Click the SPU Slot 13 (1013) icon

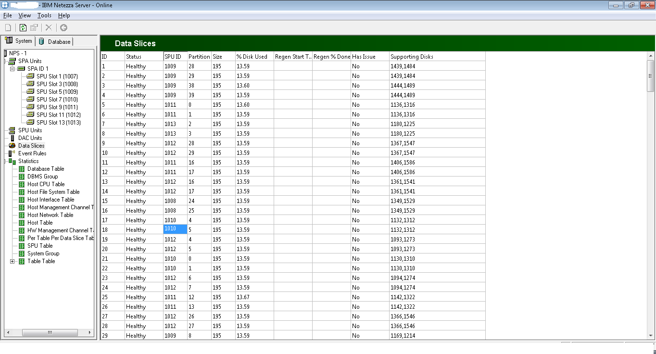[30, 123]
